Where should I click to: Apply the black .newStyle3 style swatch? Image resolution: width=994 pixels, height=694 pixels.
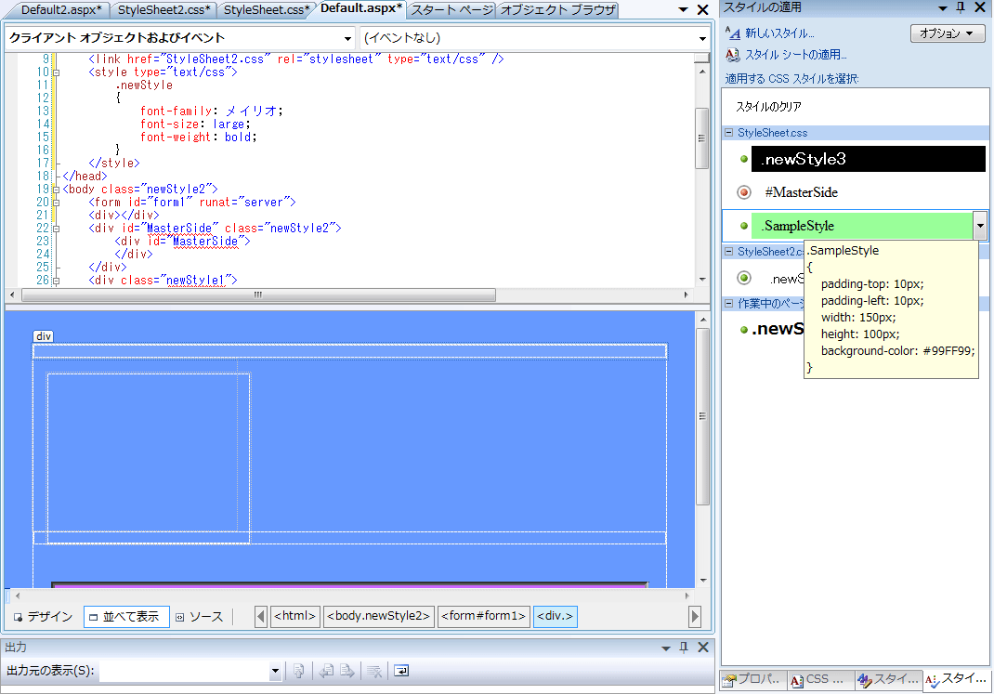(x=869, y=159)
